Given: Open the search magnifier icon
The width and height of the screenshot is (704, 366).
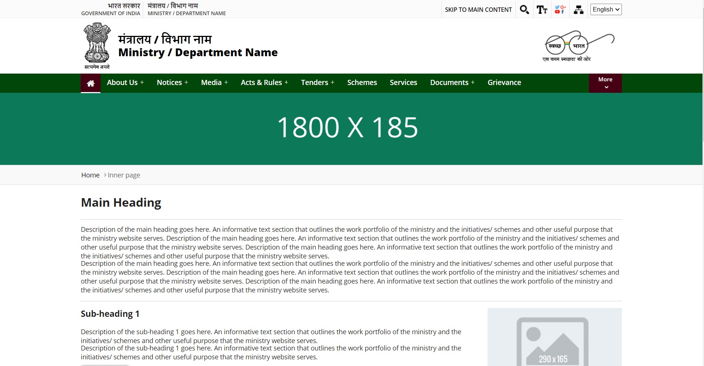Looking at the screenshot, I should (524, 10).
